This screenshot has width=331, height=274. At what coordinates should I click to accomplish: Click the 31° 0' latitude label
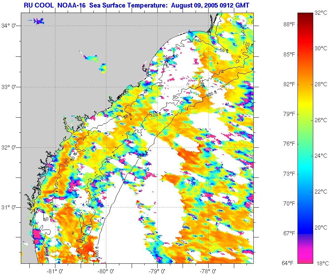tap(12, 207)
